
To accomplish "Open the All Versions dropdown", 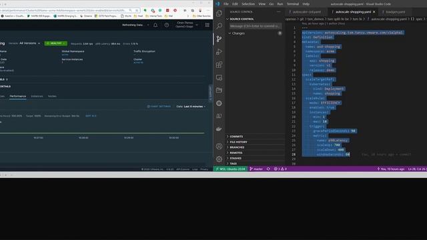I will 29,43.
